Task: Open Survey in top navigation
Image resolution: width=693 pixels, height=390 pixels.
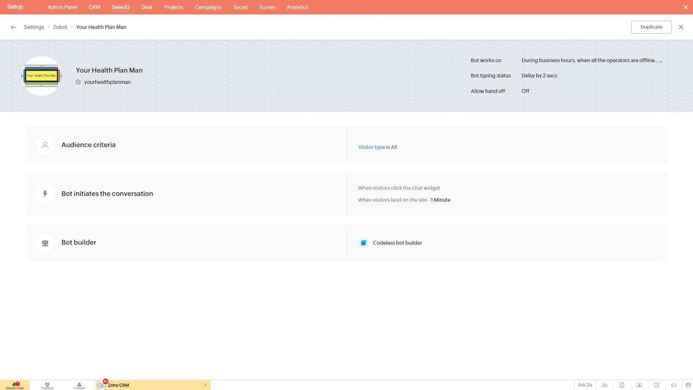Action: (x=267, y=7)
